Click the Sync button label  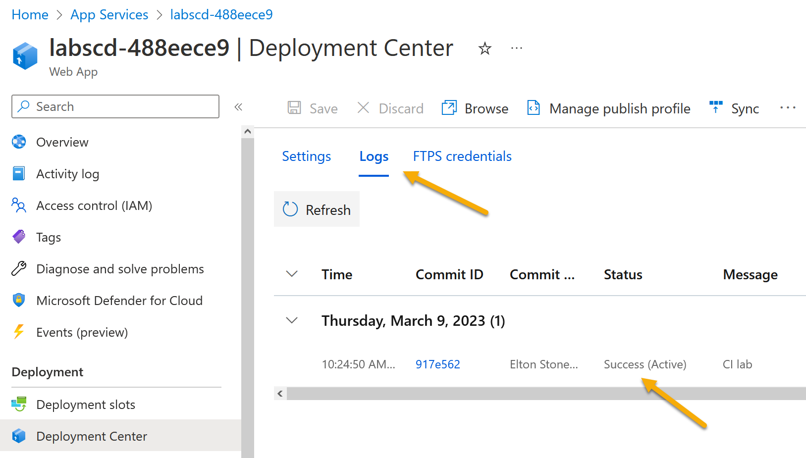(x=745, y=108)
